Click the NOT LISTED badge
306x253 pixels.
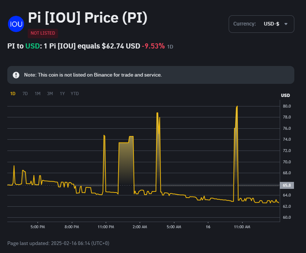[x=43, y=33]
